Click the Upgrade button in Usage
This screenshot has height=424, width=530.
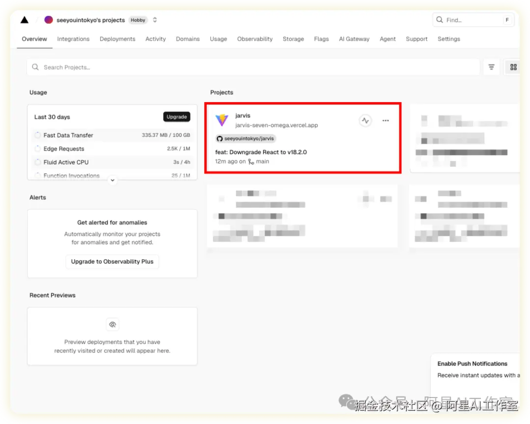point(177,117)
